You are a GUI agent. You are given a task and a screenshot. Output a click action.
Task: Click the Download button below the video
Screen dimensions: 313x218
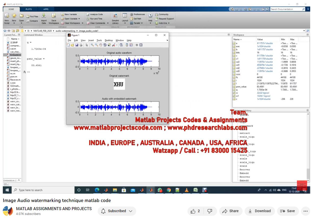tap(259, 211)
